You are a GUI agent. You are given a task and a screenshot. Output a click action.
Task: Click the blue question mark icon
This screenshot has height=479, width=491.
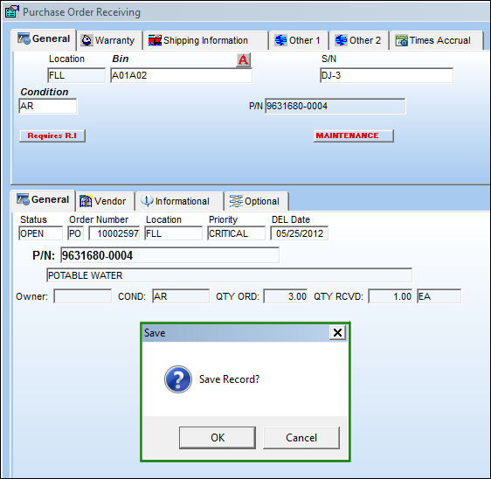(178, 379)
